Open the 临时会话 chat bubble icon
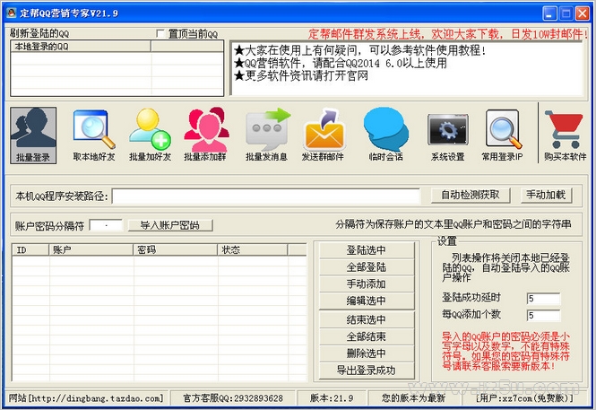 [385, 135]
